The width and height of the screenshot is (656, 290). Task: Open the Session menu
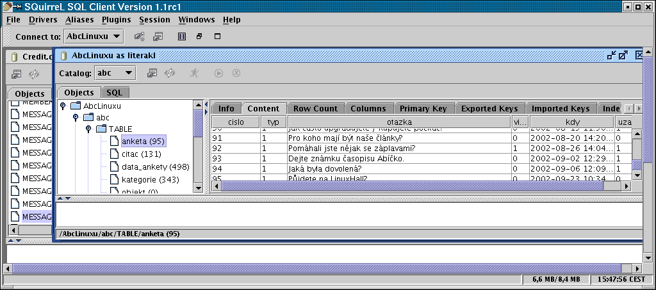pos(154,20)
